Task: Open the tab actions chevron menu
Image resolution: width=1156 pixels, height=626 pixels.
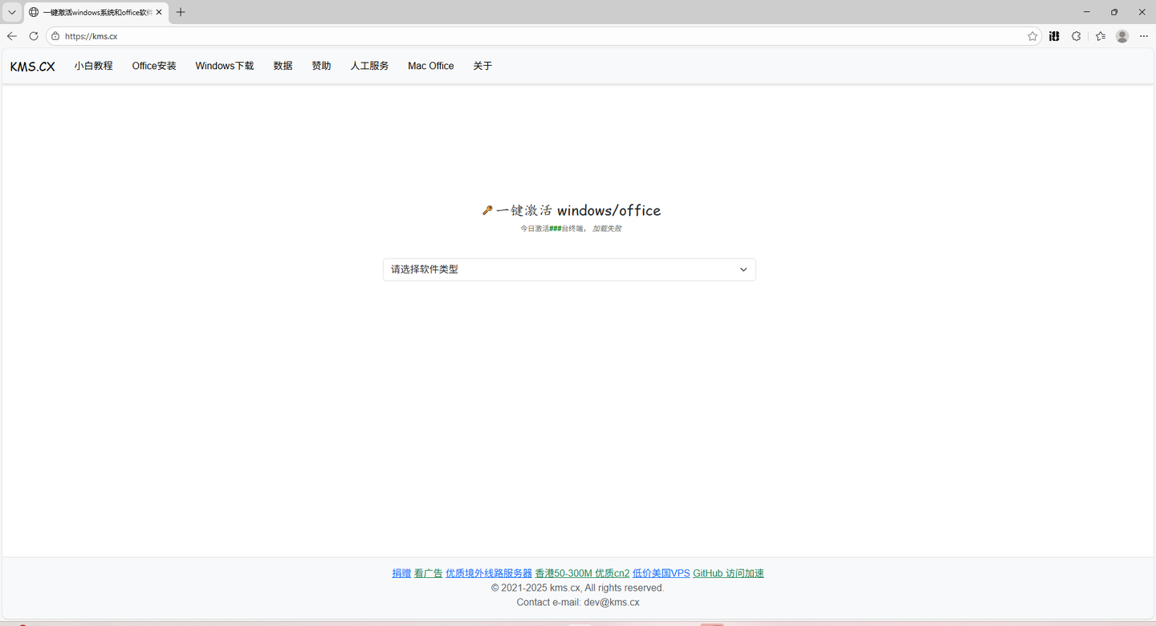Action: 12,12
